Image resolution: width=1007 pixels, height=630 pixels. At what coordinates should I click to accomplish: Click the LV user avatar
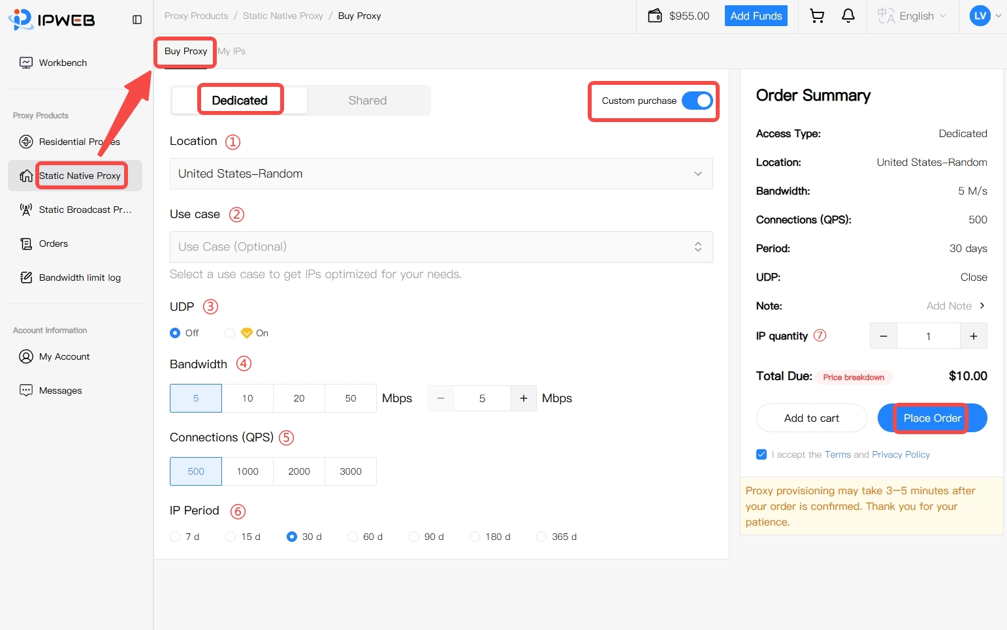click(980, 16)
